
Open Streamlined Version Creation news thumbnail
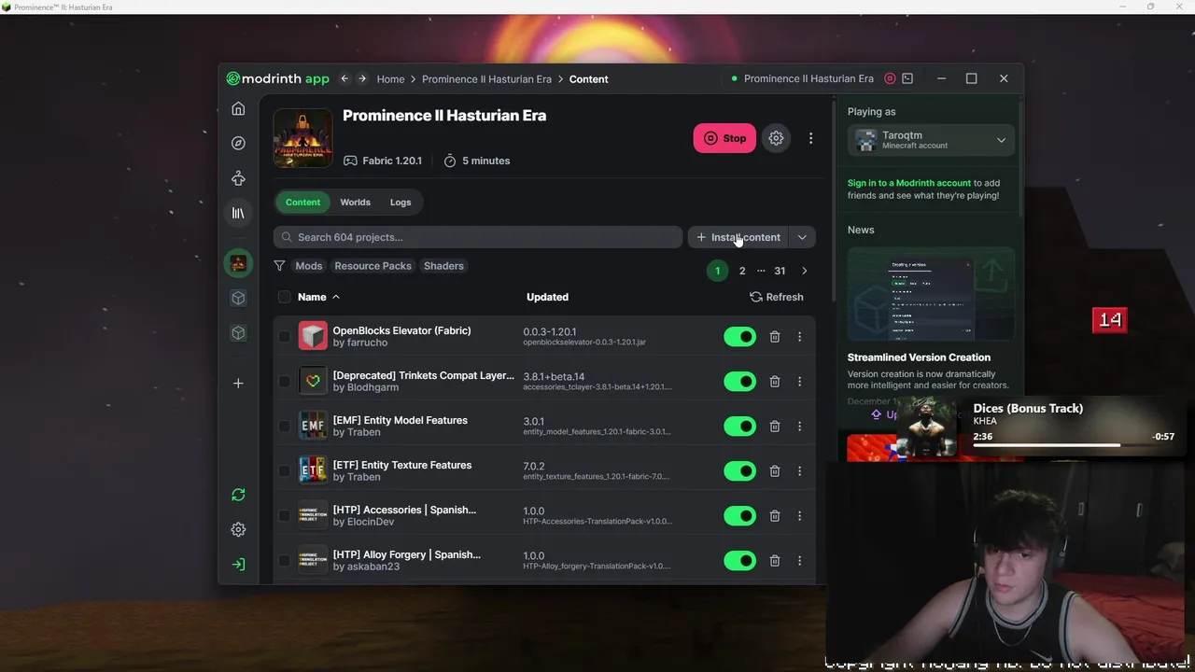(931, 296)
